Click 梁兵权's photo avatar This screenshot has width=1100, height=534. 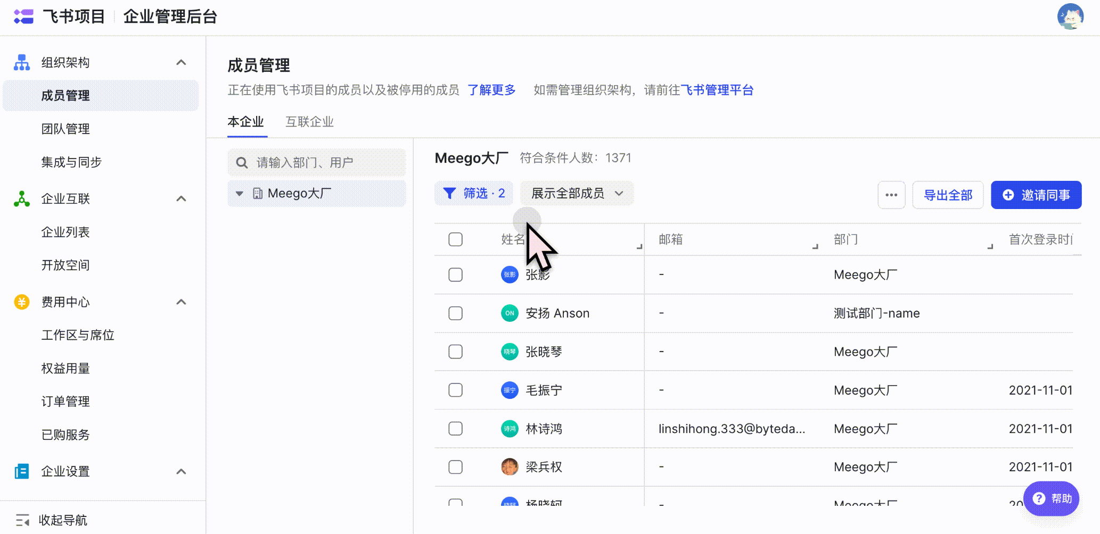510,467
